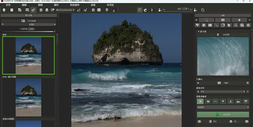Click the bold B file toolbar icon

(x=93, y=10)
